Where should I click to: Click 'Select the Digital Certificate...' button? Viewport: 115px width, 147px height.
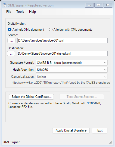(x=32, y=97)
